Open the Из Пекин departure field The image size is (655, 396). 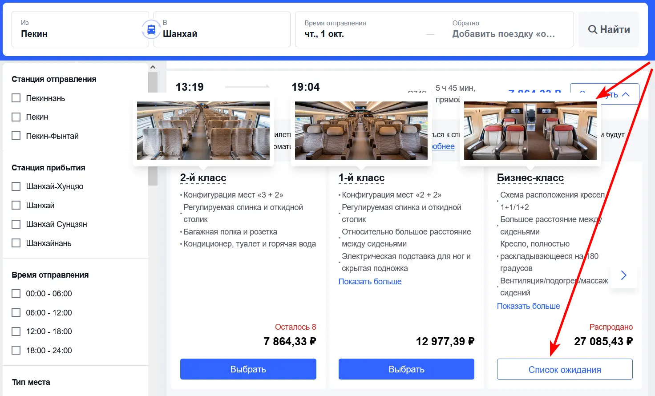(81, 29)
